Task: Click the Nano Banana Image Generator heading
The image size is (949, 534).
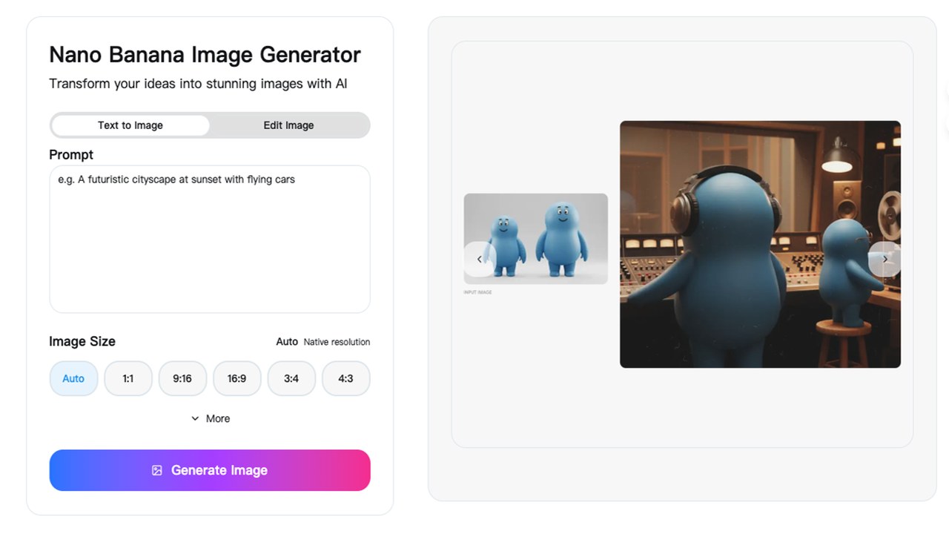Action: point(205,55)
